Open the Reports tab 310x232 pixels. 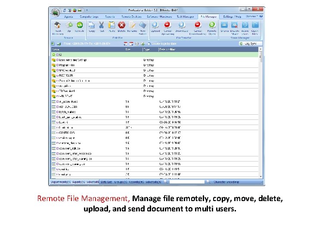(110, 17)
